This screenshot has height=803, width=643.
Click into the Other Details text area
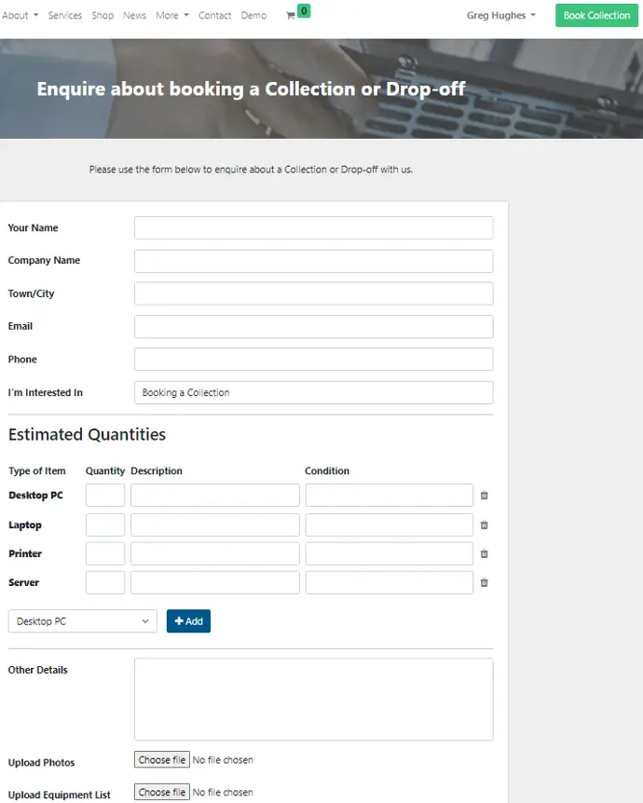click(313, 700)
